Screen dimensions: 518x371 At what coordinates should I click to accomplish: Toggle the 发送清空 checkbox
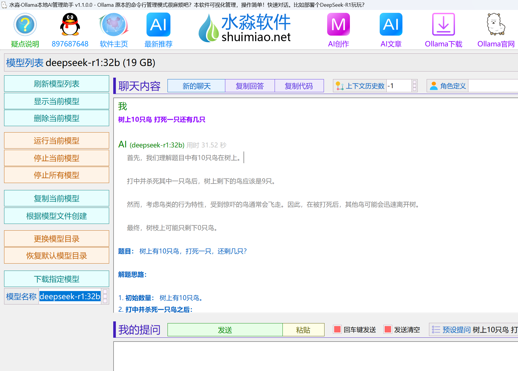[388, 330]
